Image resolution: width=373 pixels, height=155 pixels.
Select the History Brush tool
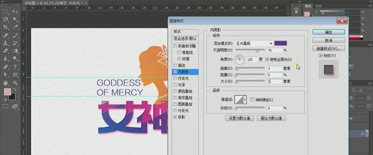click(15, 43)
